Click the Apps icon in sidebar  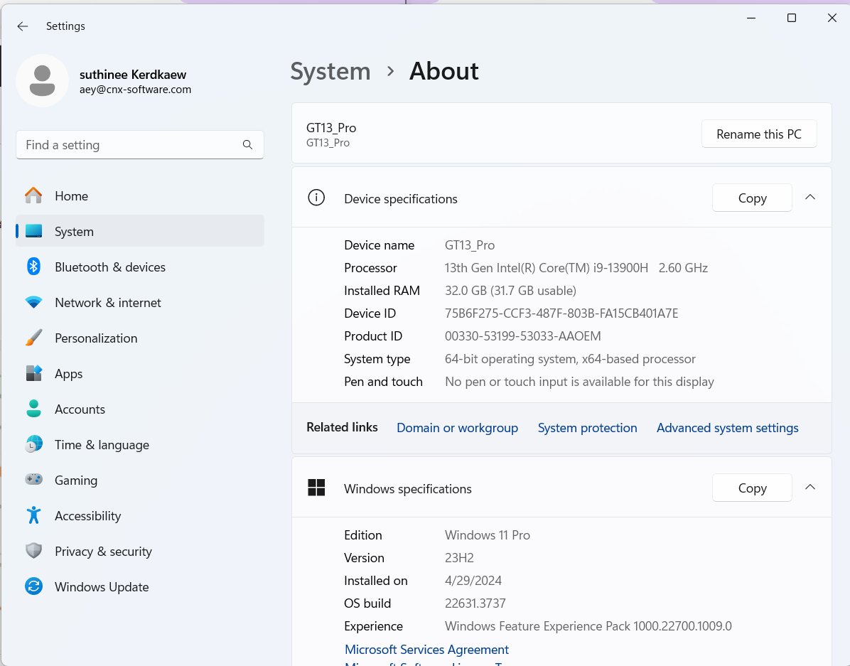coord(33,373)
